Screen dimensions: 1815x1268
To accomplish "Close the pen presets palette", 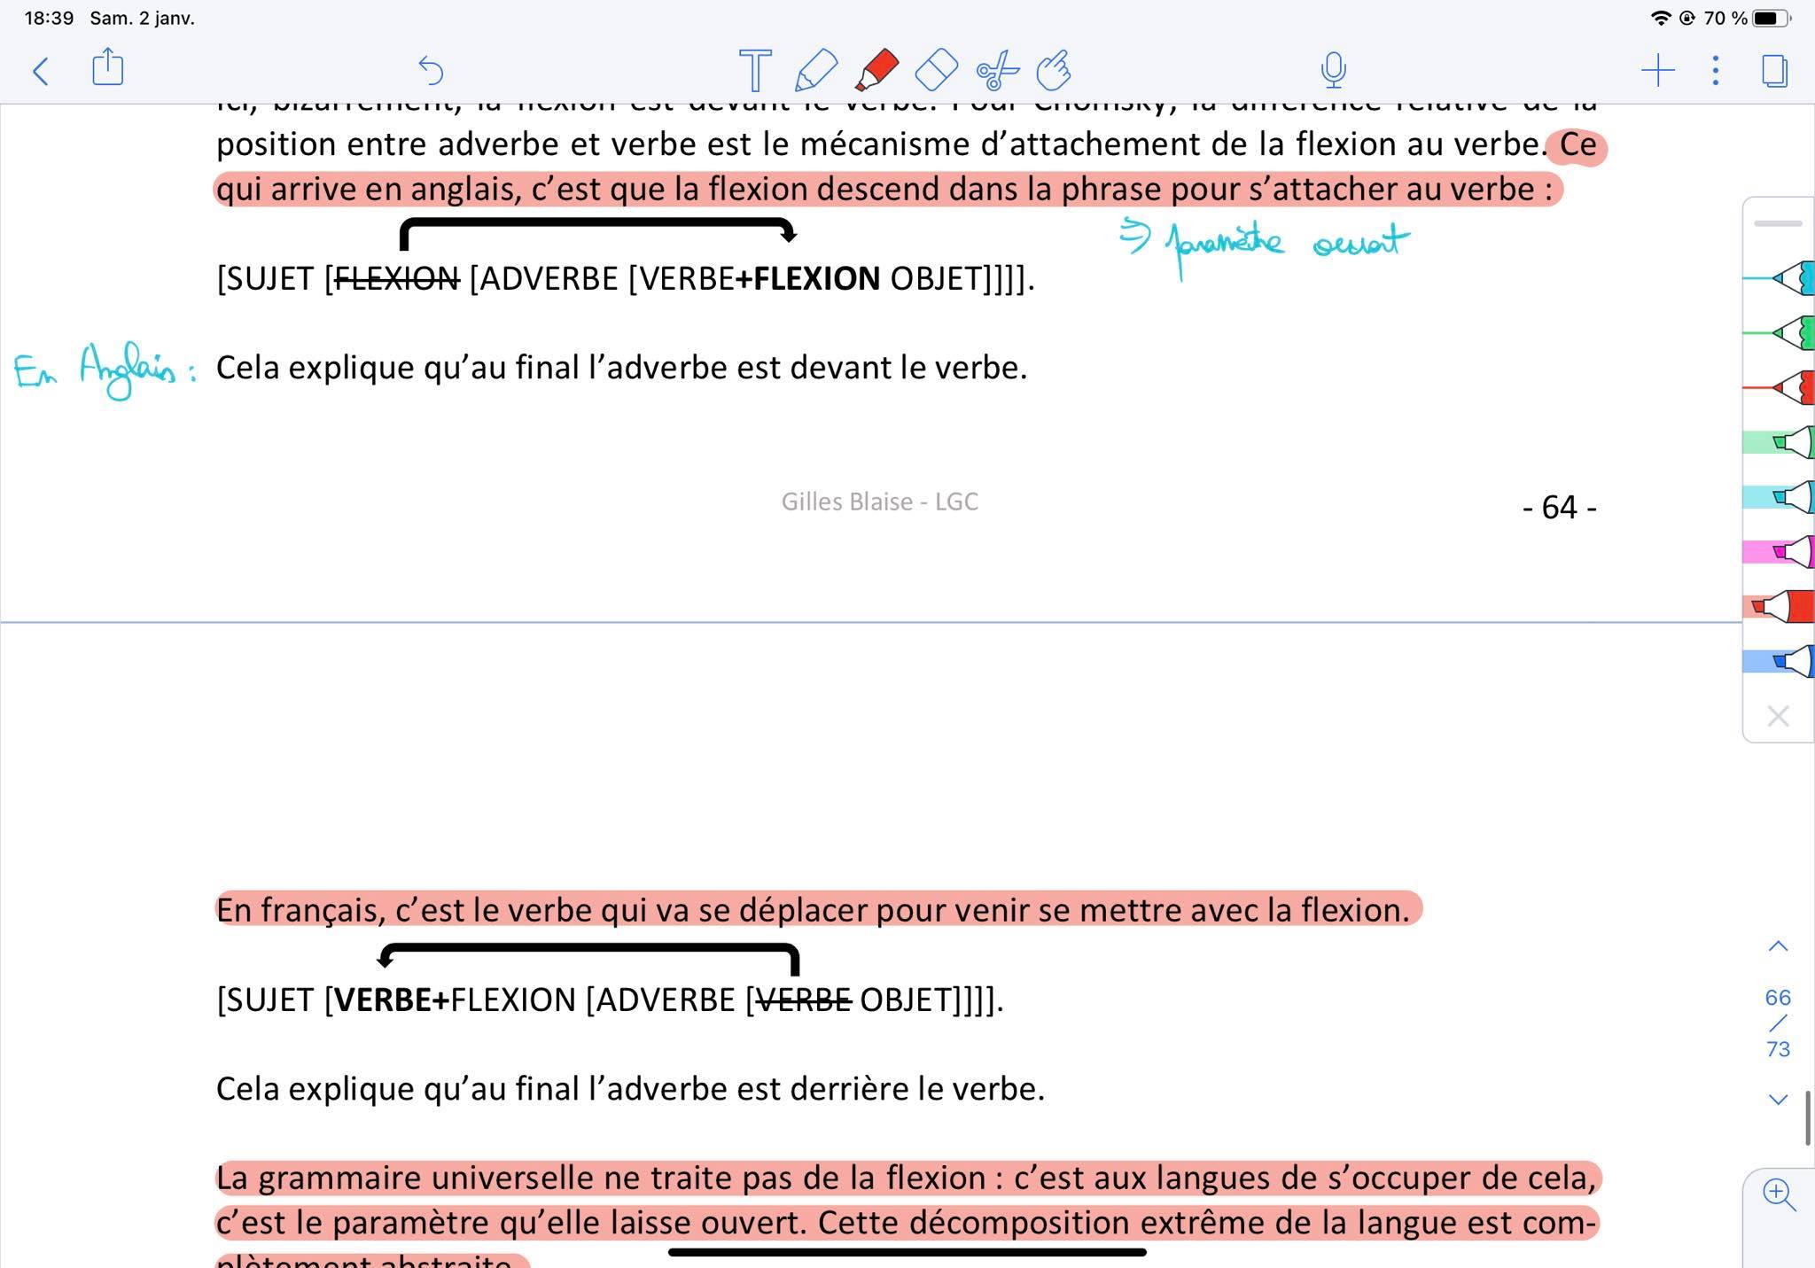I will (x=1778, y=716).
